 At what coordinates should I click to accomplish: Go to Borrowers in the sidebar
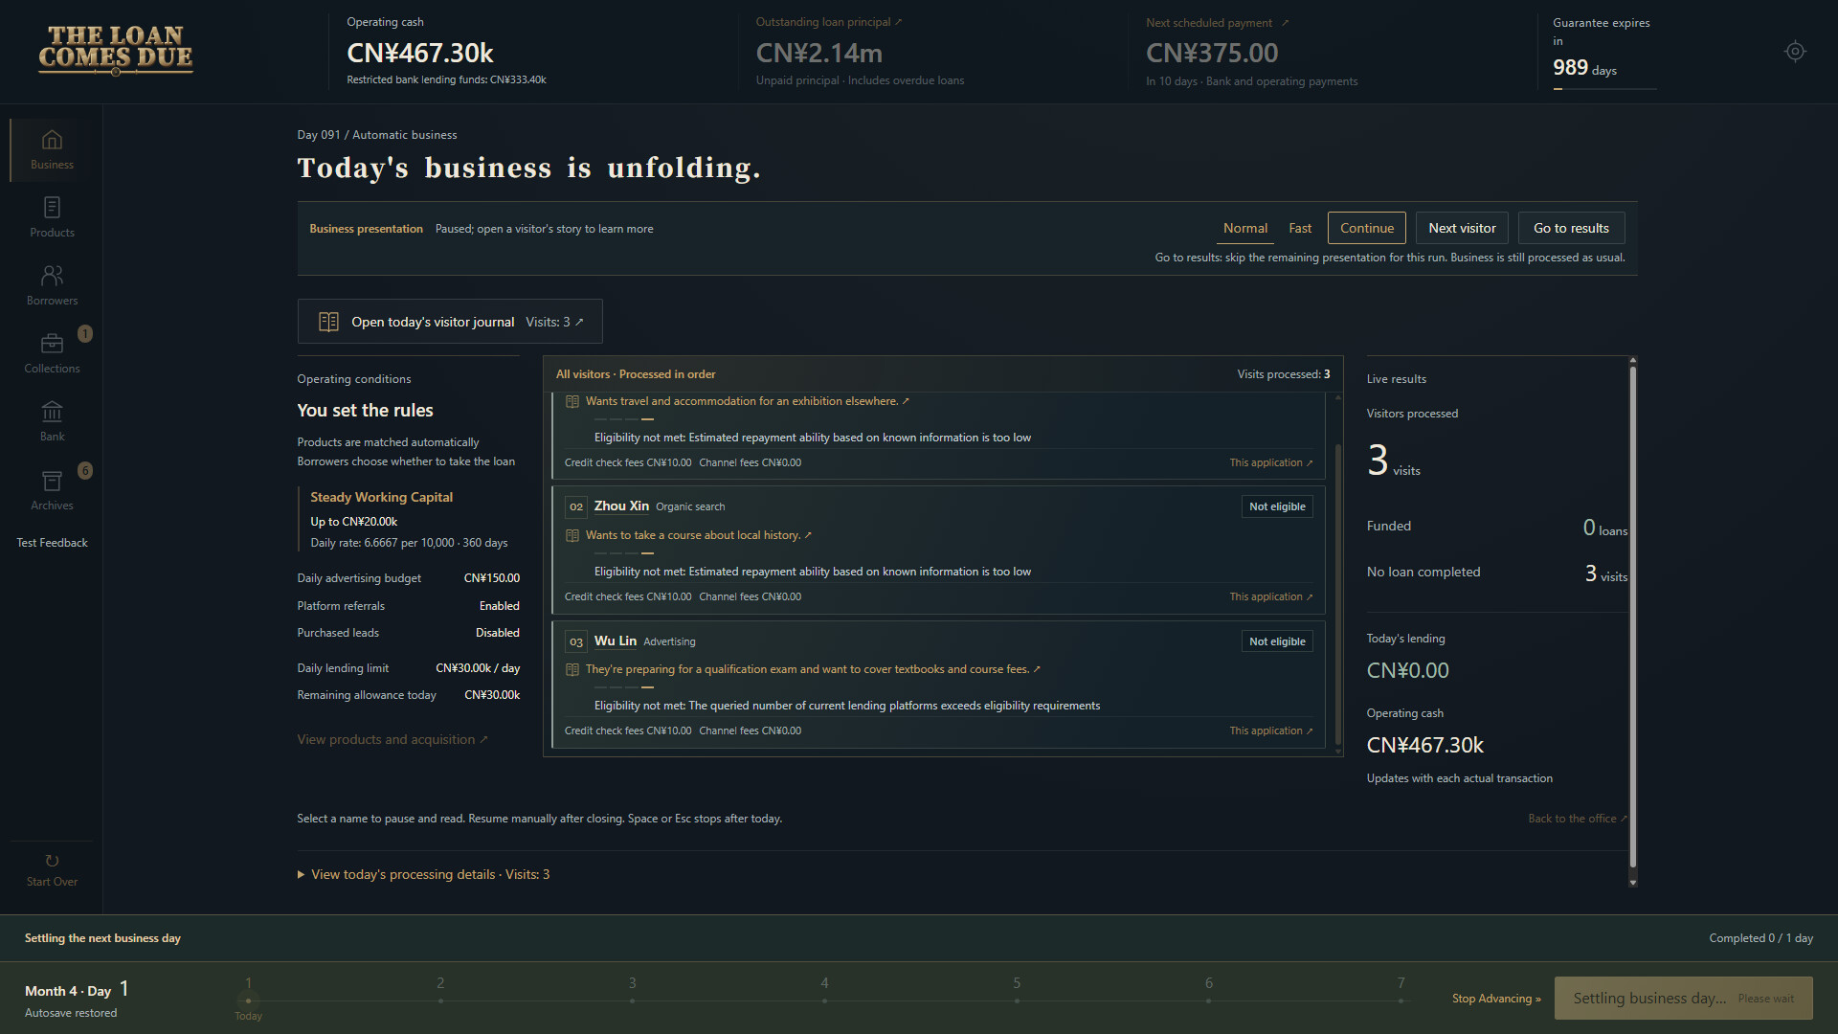(52, 286)
